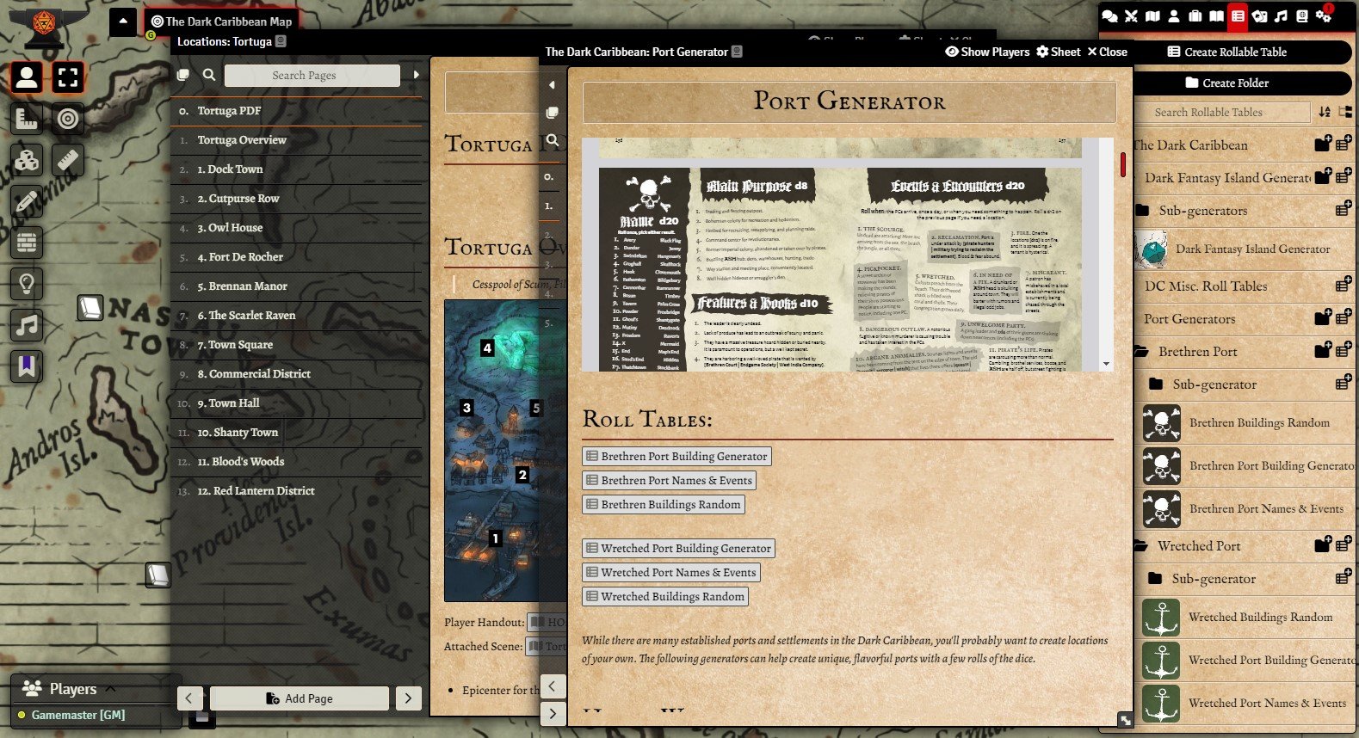Select the Lighting Controls lightbulb icon

pyautogui.click(x=27, y=284)
